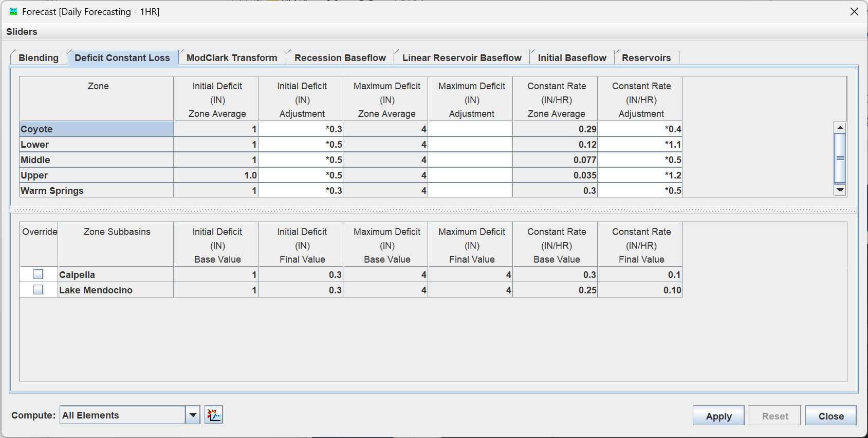Select the Warm Springs zone row
868x438 pixels.
96,191
